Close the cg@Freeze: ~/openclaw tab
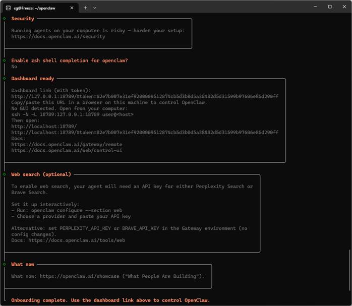 pos(72,7)
